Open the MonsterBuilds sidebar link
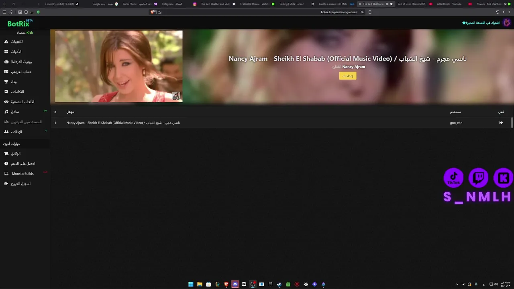 pos(19,174)
